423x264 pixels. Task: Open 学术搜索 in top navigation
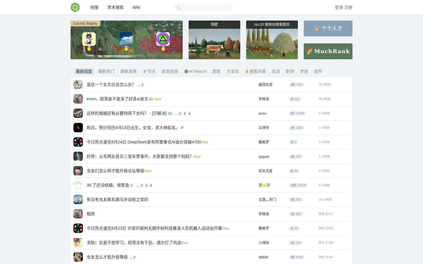(x=115, y=7)
